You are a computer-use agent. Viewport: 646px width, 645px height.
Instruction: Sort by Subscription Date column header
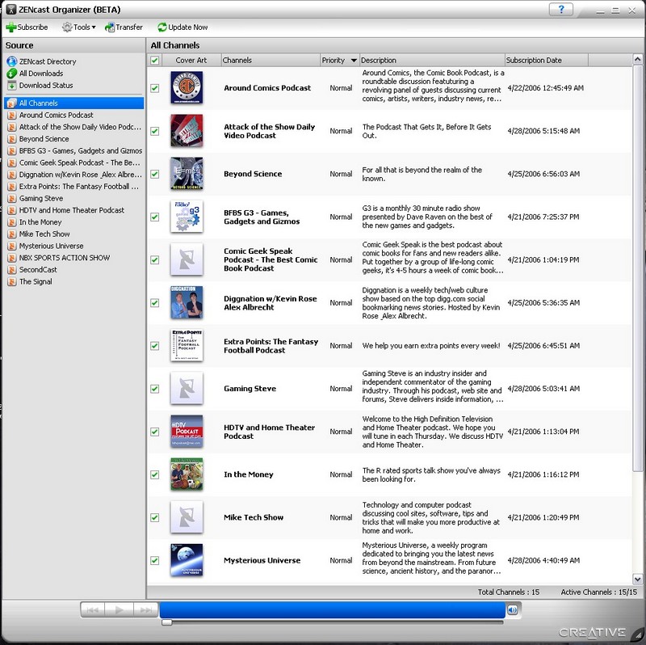pos(547,60)
